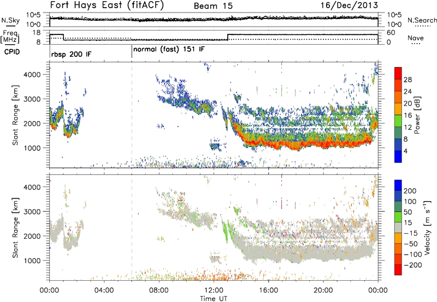Click the frequency step-up at 13:00 in the Freq. panel
Image resolution: width=437 pixels, height=302 pixels.
(228, 37)
